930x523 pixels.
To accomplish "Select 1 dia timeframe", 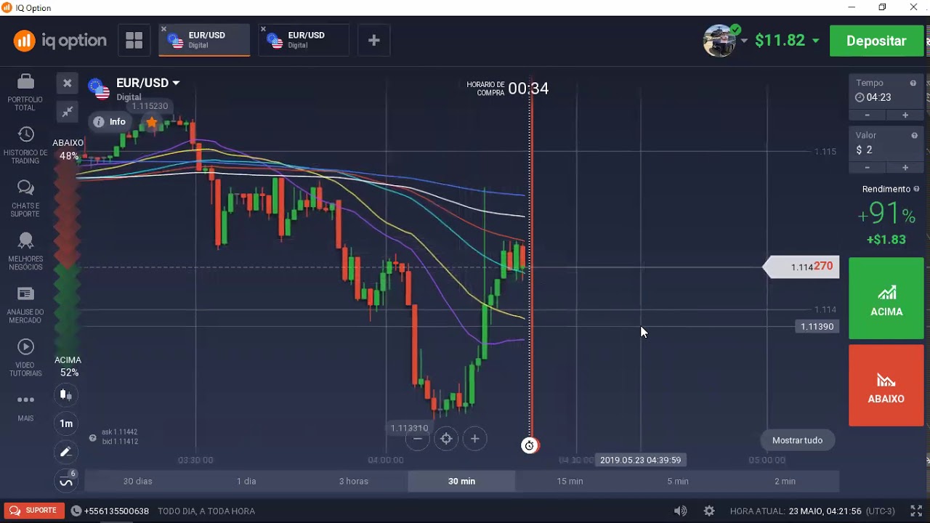I will (246, 481).
